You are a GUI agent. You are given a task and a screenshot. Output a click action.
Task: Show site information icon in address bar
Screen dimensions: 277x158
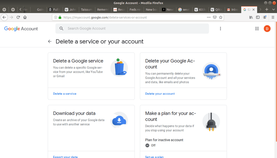55,17
